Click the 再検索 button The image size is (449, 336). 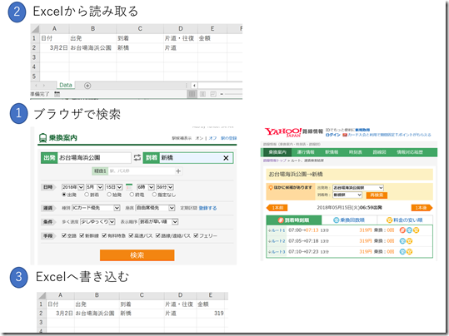377,195
